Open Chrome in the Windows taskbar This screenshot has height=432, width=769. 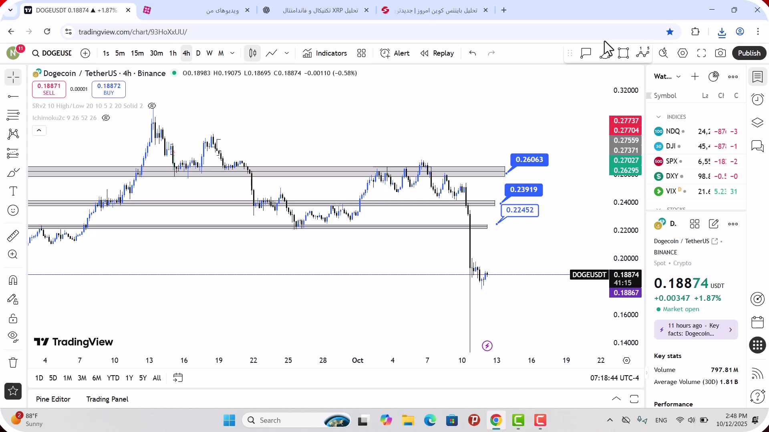point(496,420)
